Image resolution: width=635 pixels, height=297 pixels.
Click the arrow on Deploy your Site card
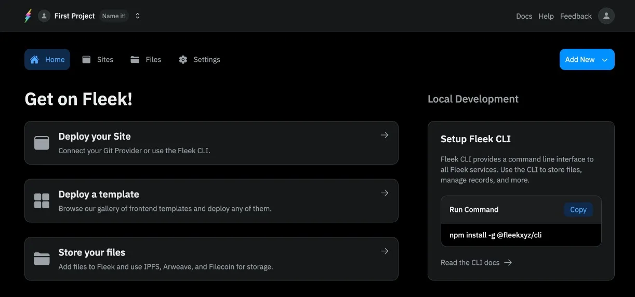(384, 135)
